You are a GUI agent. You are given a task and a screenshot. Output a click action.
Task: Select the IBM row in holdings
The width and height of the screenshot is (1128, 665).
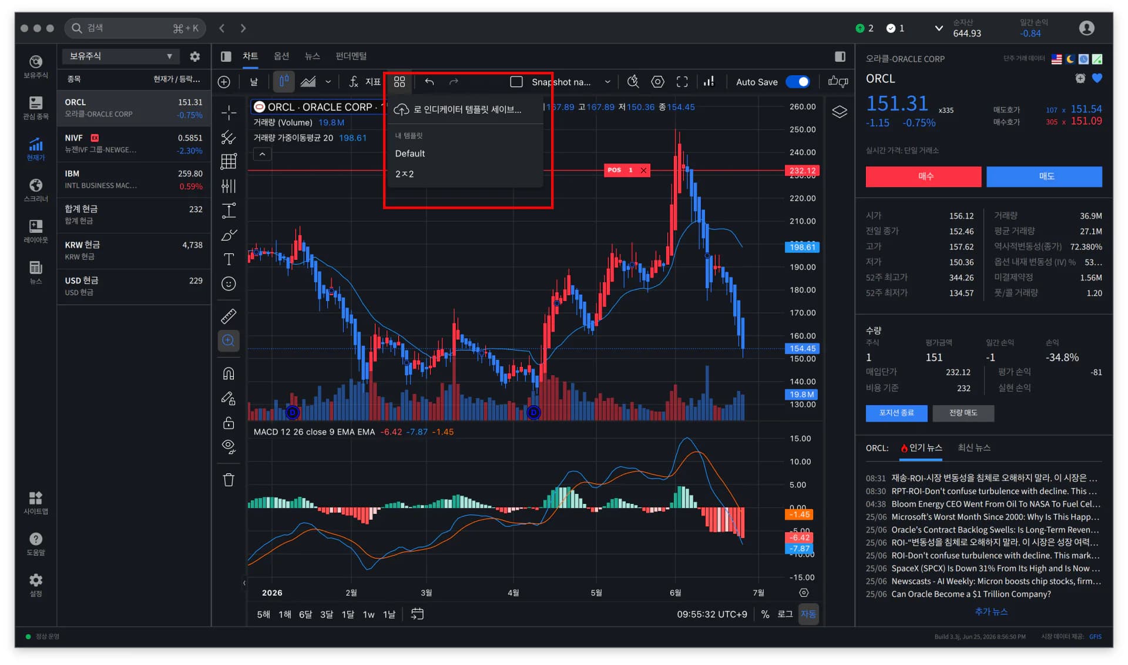[133, 179]
